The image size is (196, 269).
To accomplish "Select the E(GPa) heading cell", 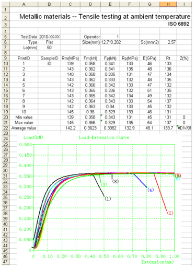I will tap(149, 59).
